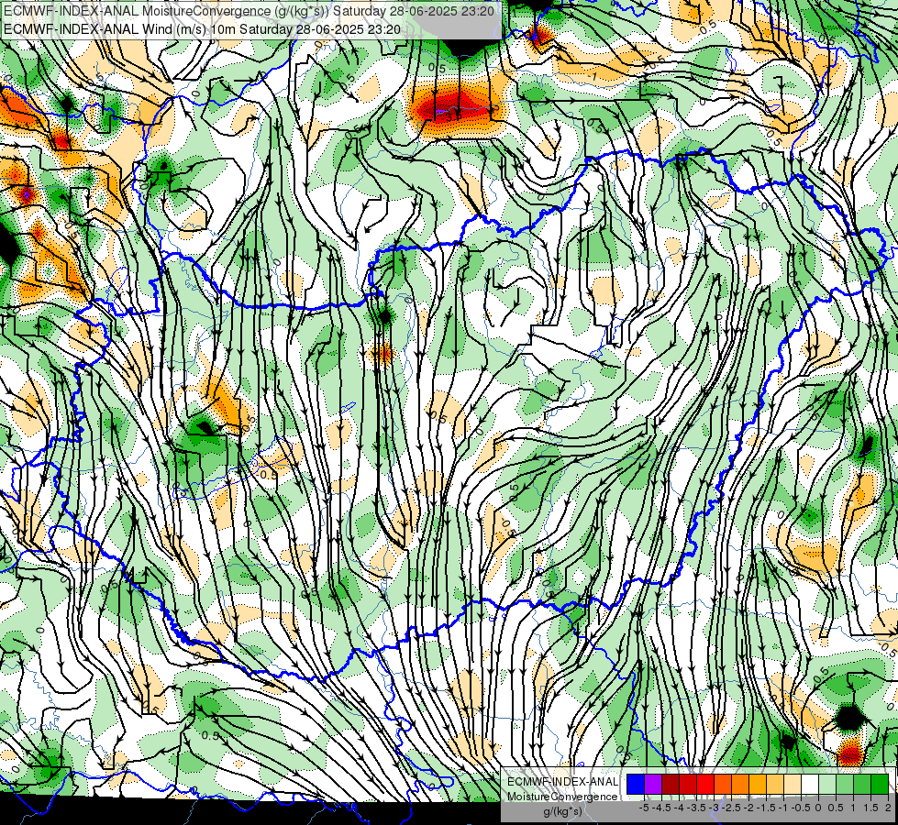Select legend swatch between -4.5 and -4
Image resolution: width=898 pixels, height=825 pixels.
[671, 785]
